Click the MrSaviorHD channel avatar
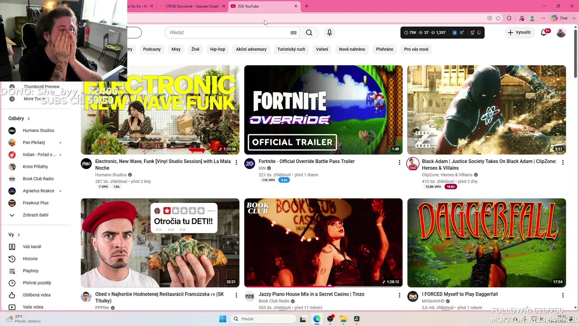579x326 pixels. (x=413, y=296)
